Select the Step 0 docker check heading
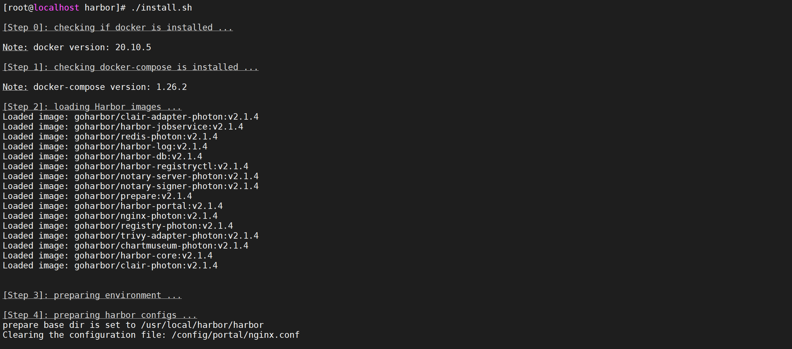Viewport: 792px width, 349px height. coord(118,28)
